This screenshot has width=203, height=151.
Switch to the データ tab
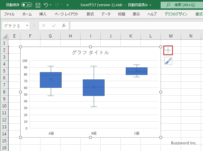[x=106, y=14]
